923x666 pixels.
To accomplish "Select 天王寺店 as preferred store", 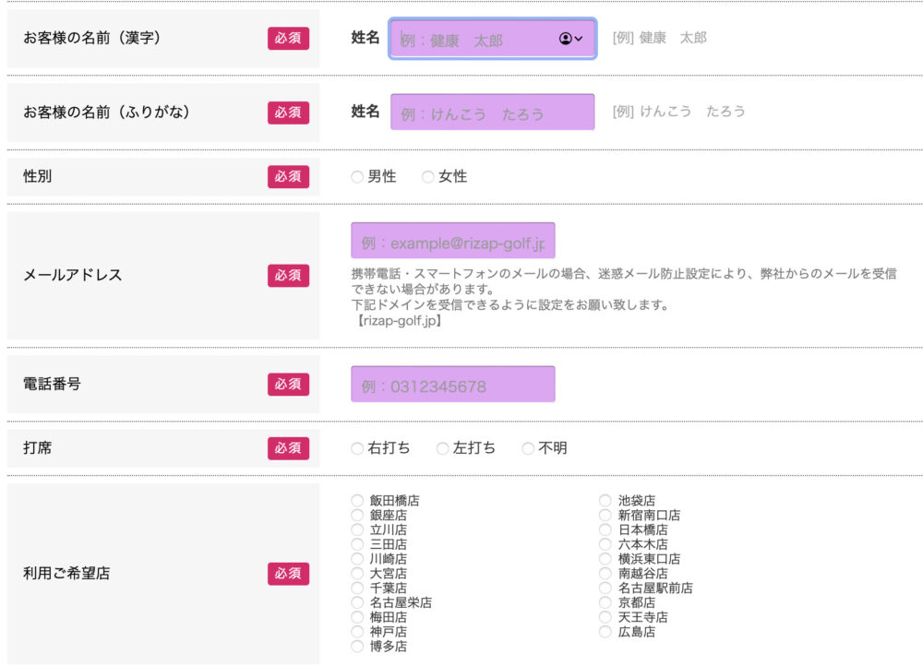I will point(605,617).
